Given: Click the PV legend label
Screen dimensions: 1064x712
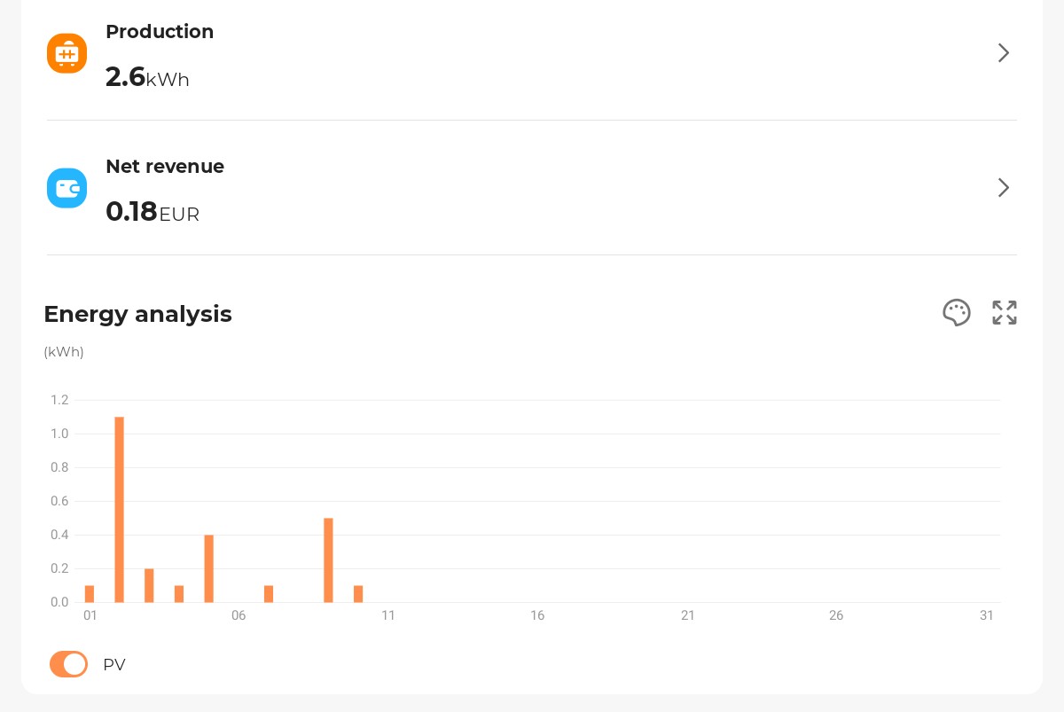Looking at the screenshot, I should pos(114,665).
